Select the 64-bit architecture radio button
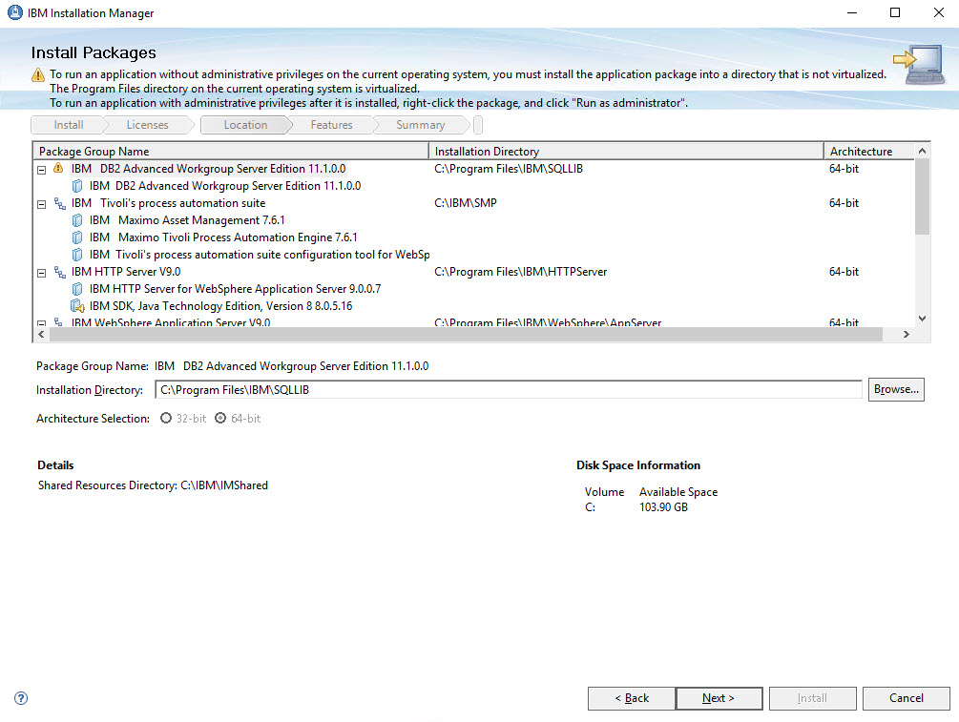Screen dimensions: 959x722 tap(220, 418)
